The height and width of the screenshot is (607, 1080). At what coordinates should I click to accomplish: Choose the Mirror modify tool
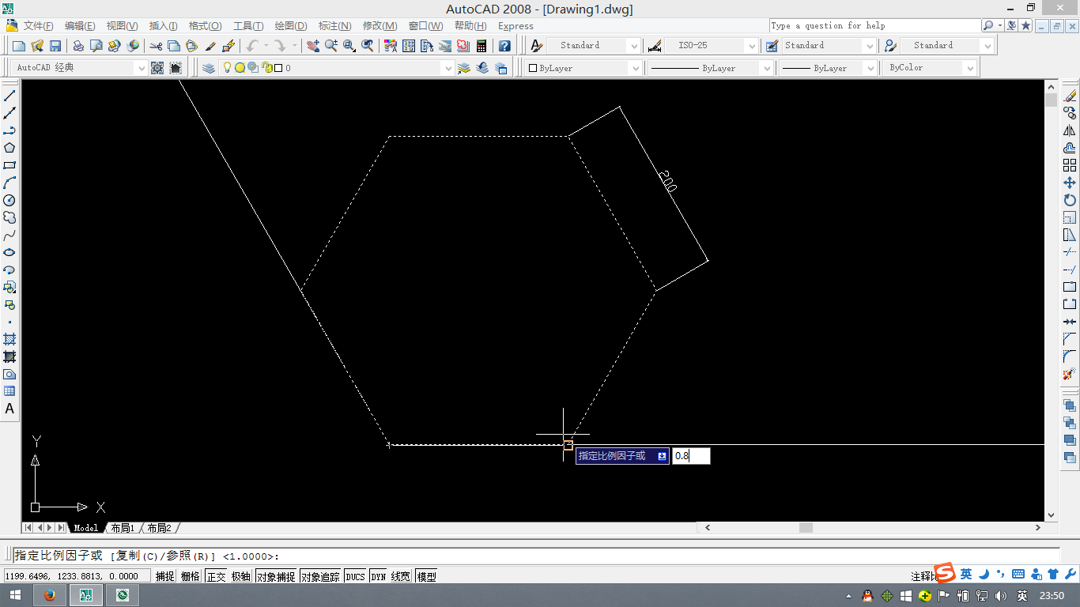[x=1070, y=130]
